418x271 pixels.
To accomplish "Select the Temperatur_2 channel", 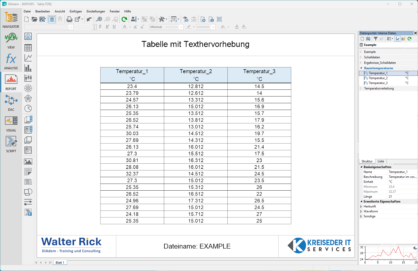I will pos(378,78).
